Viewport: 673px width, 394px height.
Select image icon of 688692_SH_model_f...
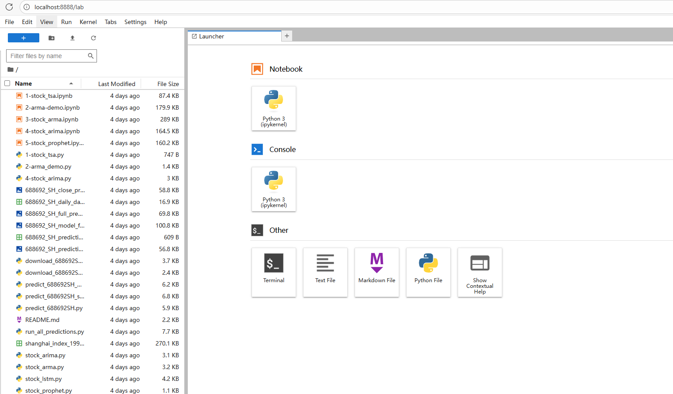(x=19, y=225)
